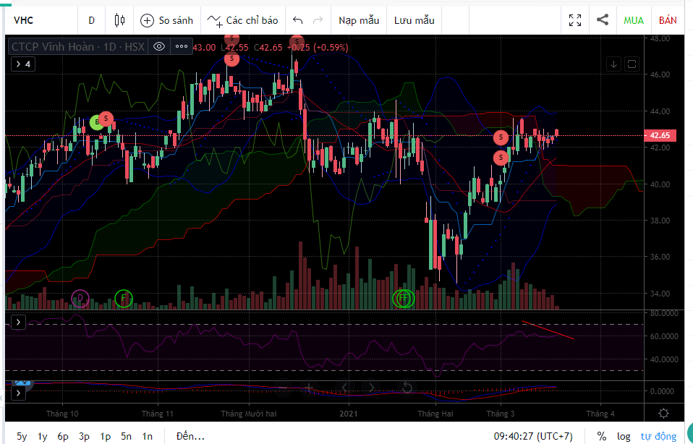Image resolution: width=693 pixels, height=444 pixels.
Task: Open the three-dots more menu on legend
Action: pos(182,47)
